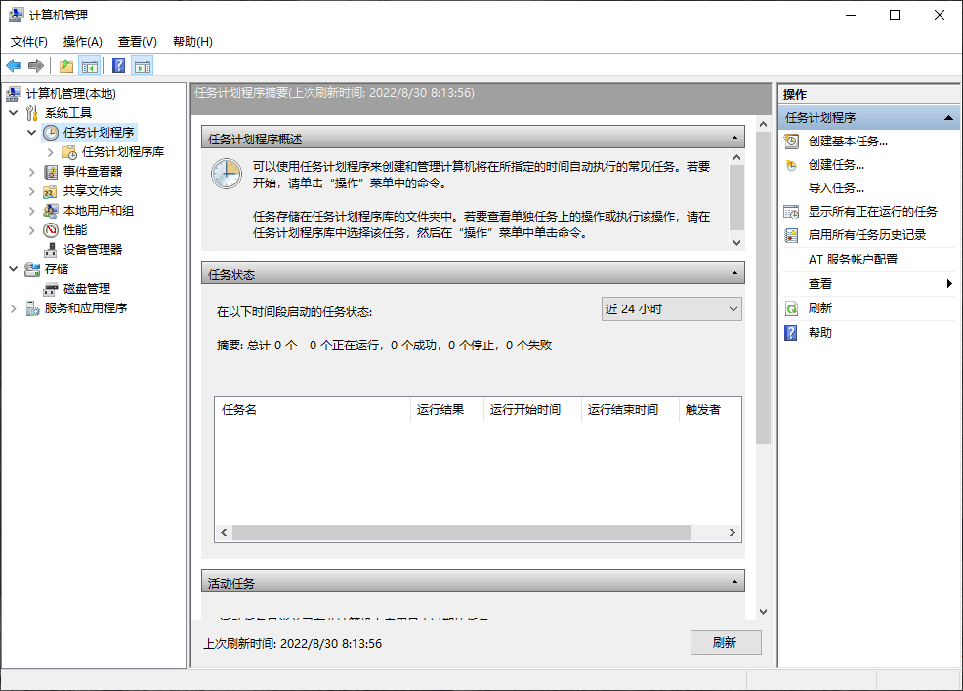Click the 创建任务 icon in actions pane
Viewport: 963px width, 691px height.
click(792, 165)
